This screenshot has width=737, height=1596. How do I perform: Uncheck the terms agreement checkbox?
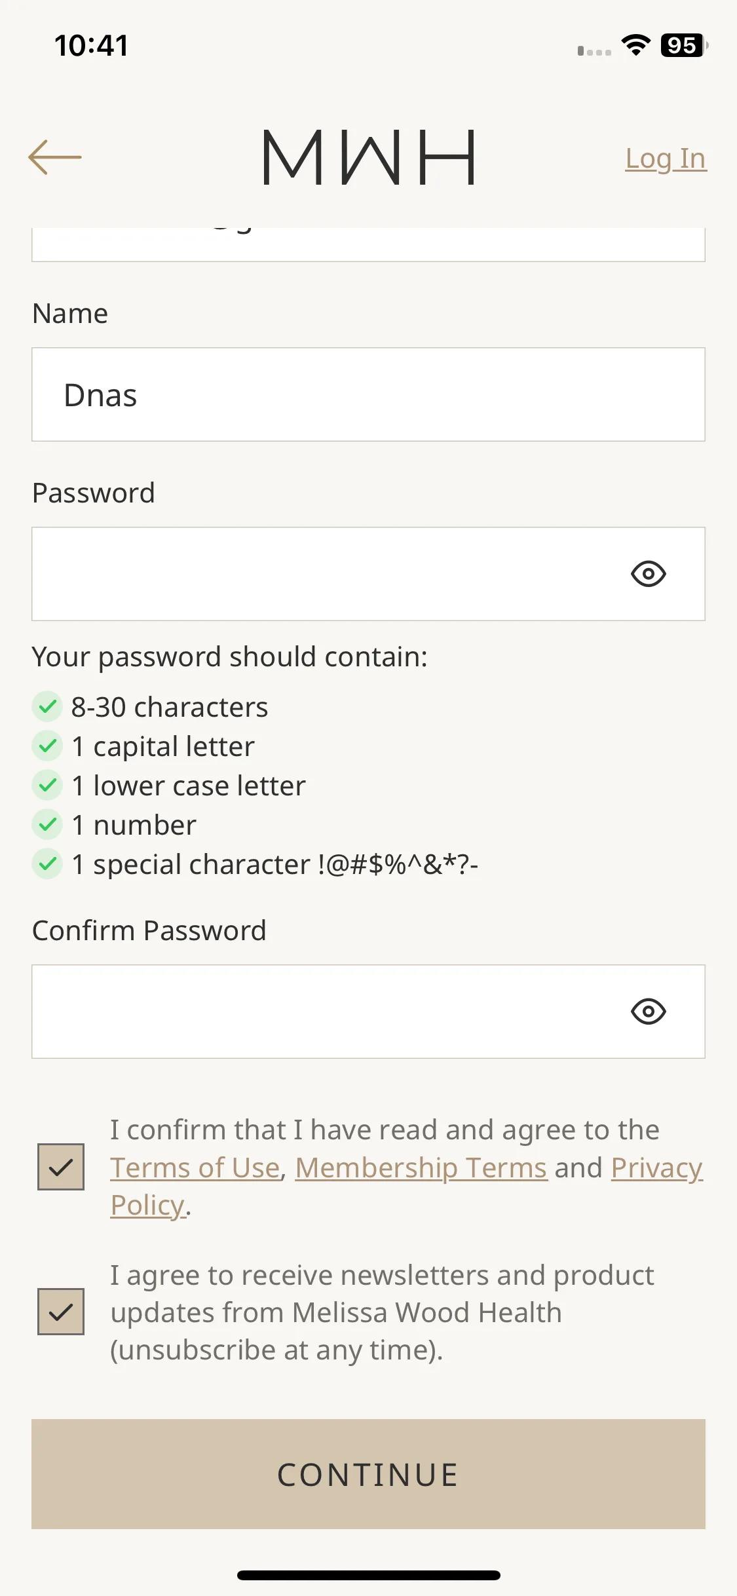[x=61, y=1167]
